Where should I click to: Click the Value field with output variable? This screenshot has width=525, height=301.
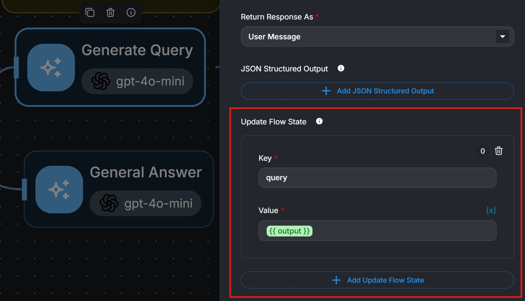tap(377, 231)
